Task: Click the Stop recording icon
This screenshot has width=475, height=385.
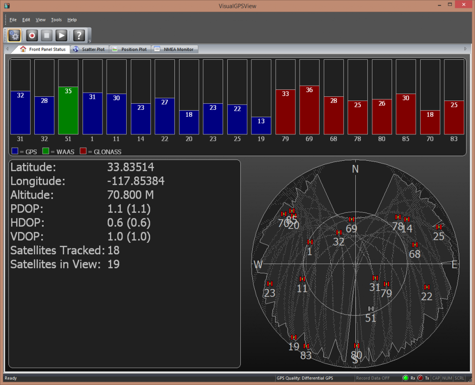Action: tap(46, 35)
